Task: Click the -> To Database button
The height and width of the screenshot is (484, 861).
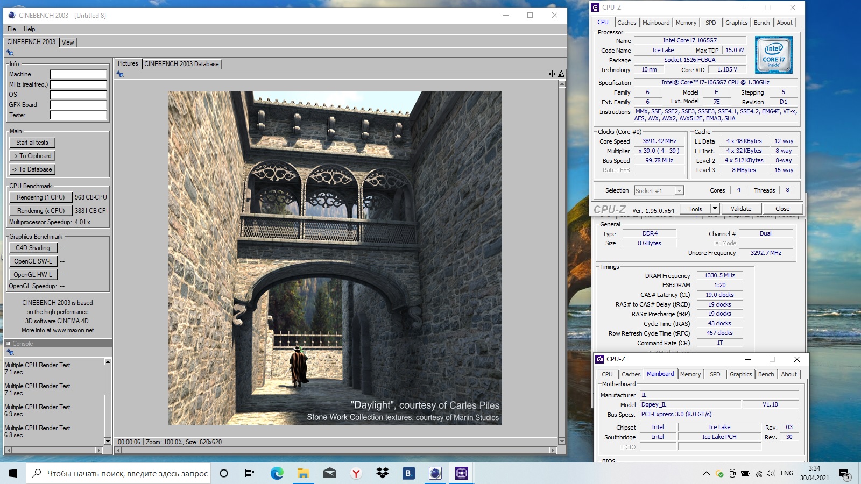Action: point(32,169)
